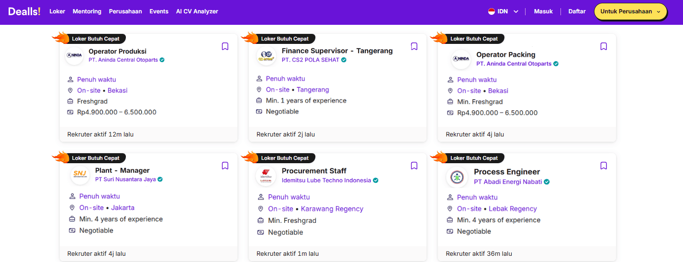The width and height of the screenshot is (683, 262).
Task: Click verified badge beside PT Suri Nusantara Jaya
Action: tap(160, 179)
